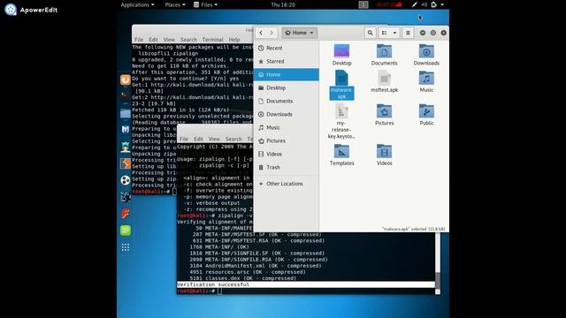Open Edit menu in back terminal

[153, 40]
